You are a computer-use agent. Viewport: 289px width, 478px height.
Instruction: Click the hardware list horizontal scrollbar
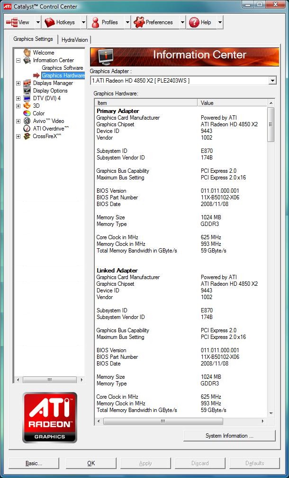pos(163,421)
